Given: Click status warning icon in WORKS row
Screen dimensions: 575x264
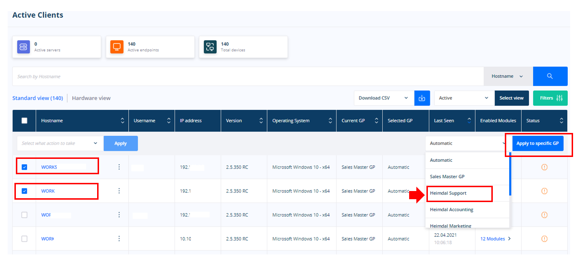Looking at the screenshot, I should (x=544, y=167).
